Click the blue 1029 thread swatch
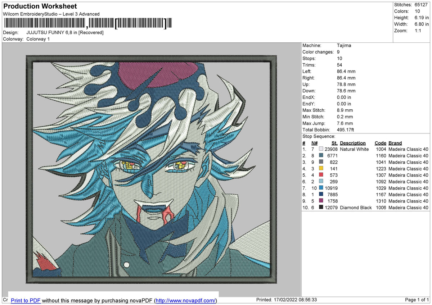The width and height of the screenshot is (432, 305). (x=321, y=188)
